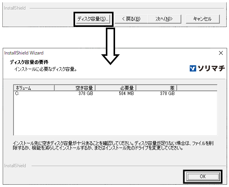
Task: Cancel setup with the キャンセル button
Action: coord(202,19)
